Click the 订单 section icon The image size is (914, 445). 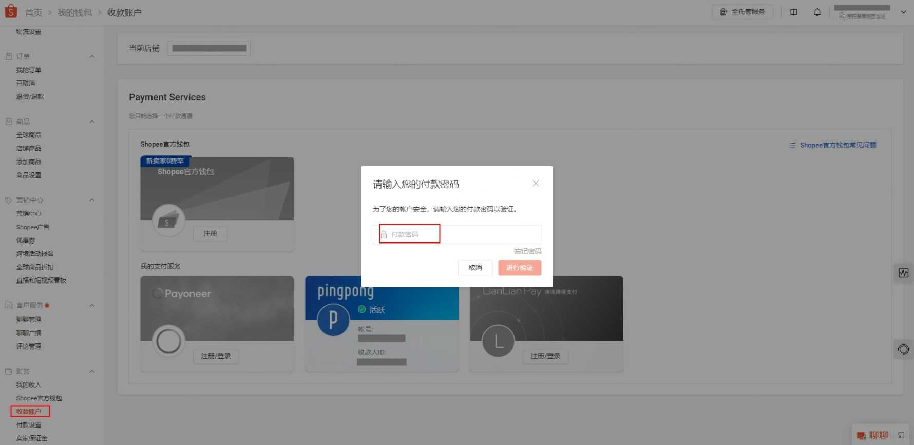9,56
